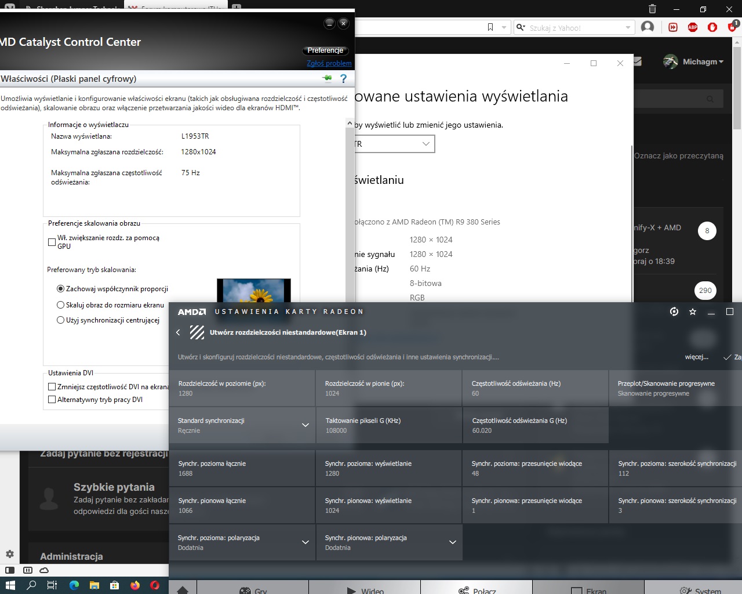Click 'więcej...' in Radeon Settings
Screen dimensions: 742x594
point(697,357)
